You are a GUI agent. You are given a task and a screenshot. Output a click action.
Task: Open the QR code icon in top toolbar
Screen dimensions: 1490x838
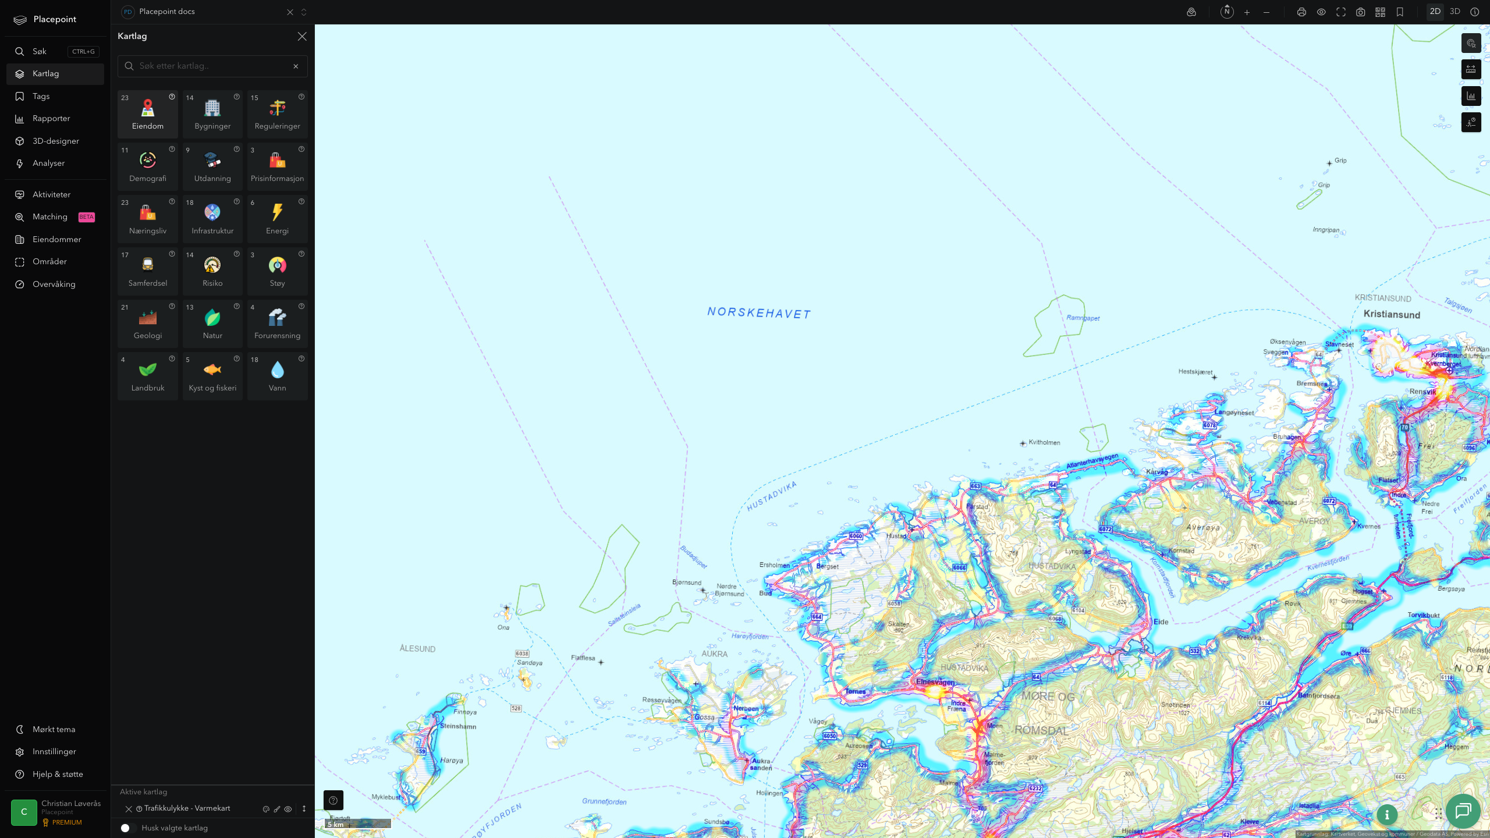point(1380,12)
